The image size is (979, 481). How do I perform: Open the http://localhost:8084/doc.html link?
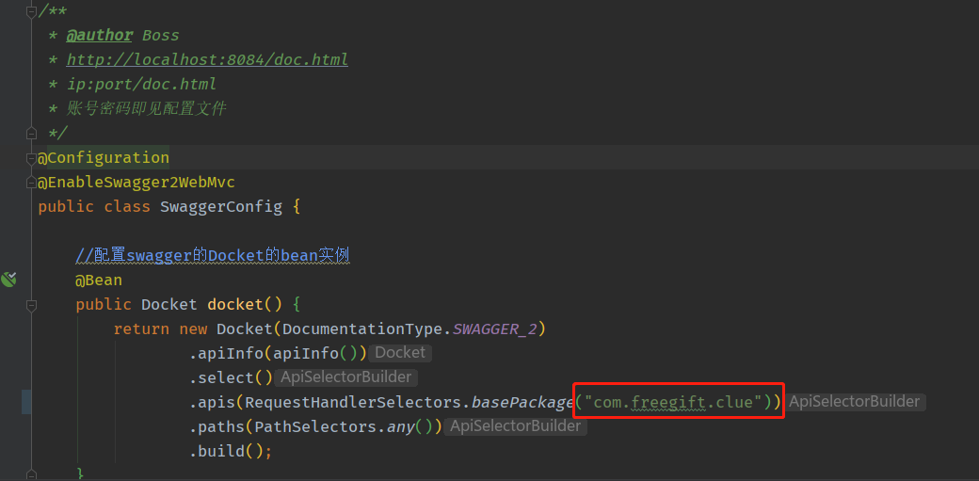click(207, 60)
